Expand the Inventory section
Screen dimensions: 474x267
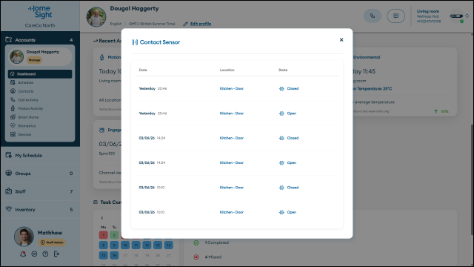[x=40, y=209]
